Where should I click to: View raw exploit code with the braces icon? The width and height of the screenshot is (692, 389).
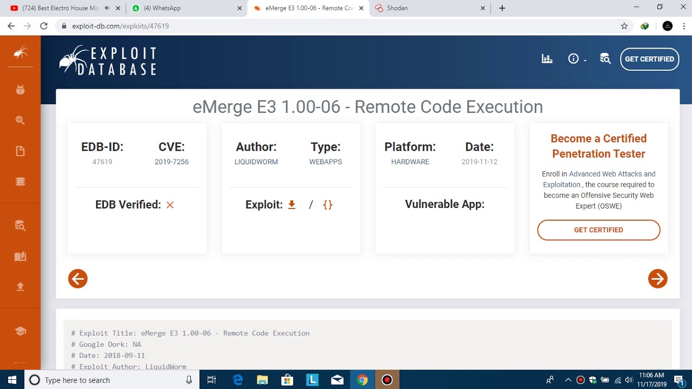(328, 205)
